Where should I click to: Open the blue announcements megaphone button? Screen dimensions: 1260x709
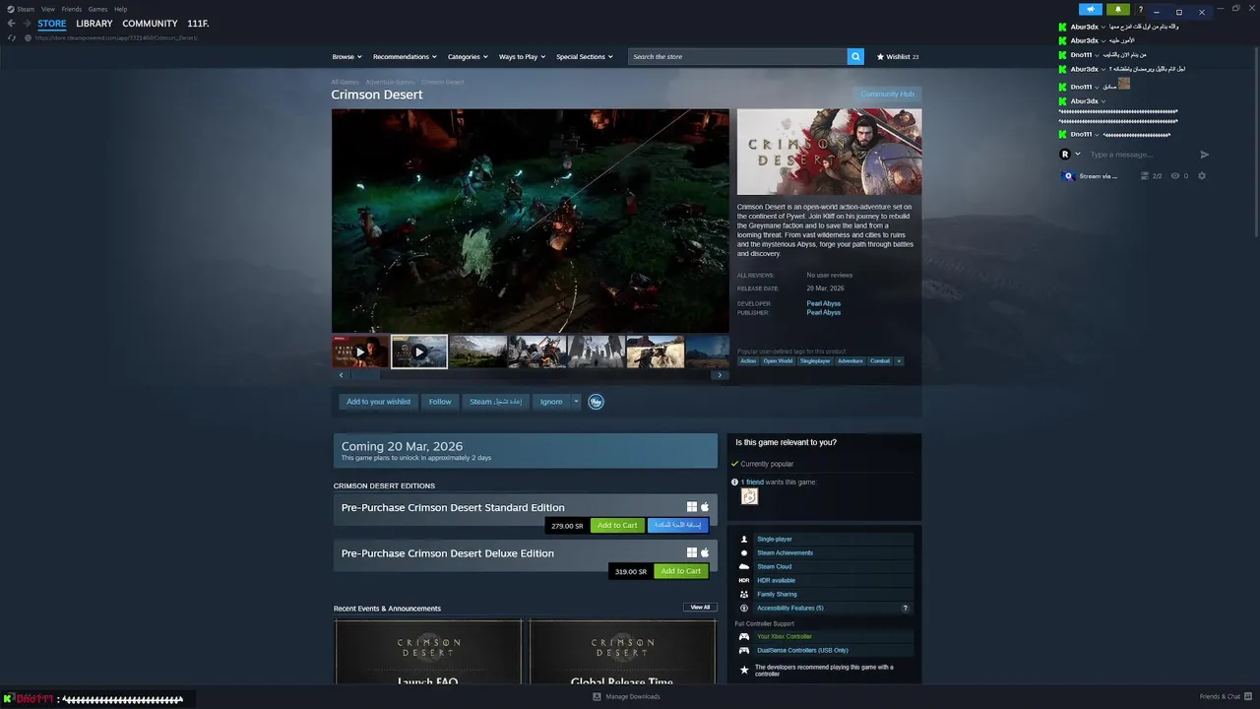pyautogui.click(x=1090, y=10)
